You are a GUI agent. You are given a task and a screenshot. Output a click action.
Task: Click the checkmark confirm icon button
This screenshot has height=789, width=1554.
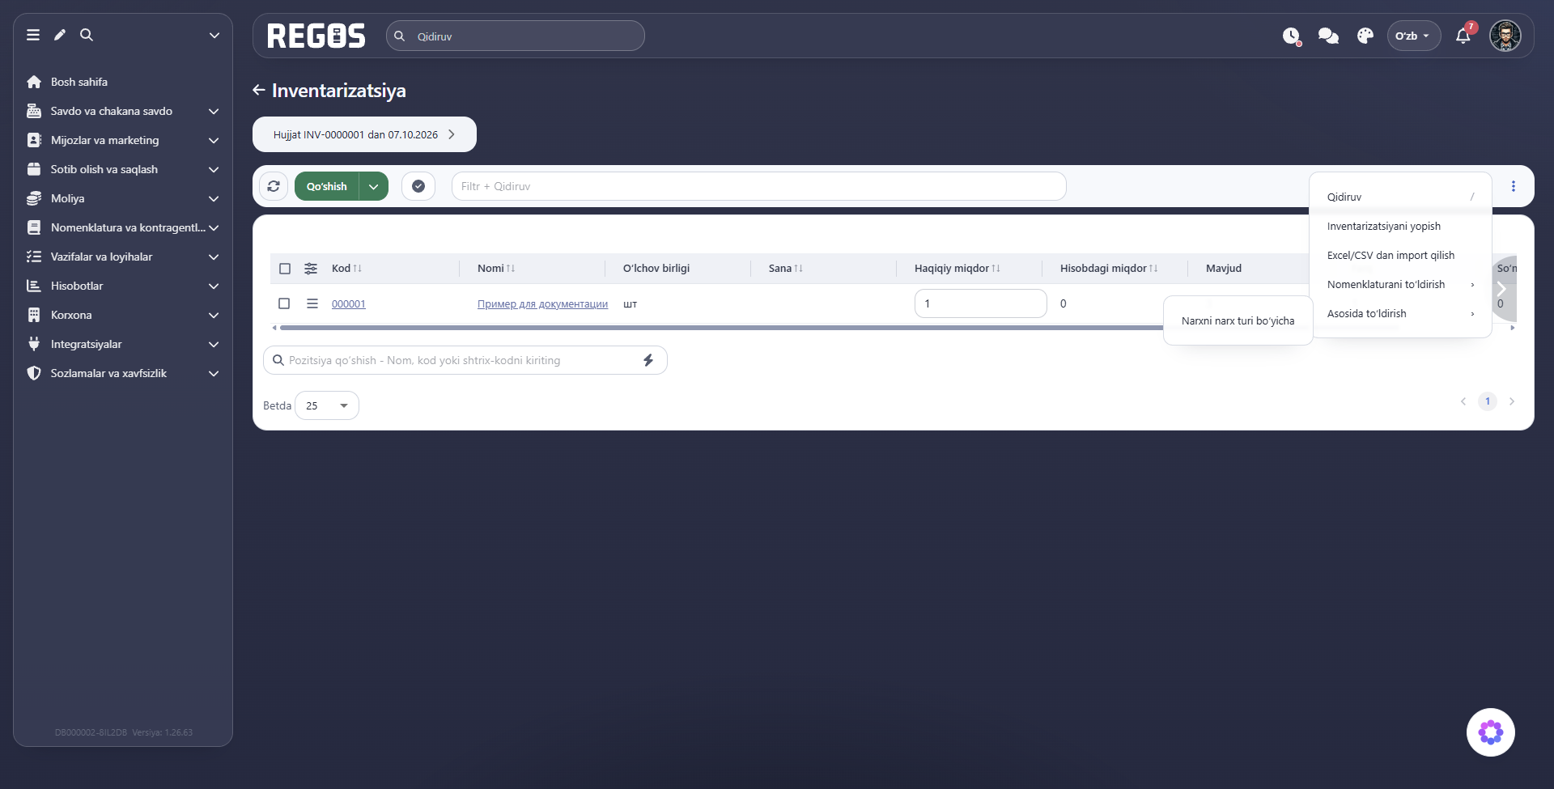coord(418,186)
